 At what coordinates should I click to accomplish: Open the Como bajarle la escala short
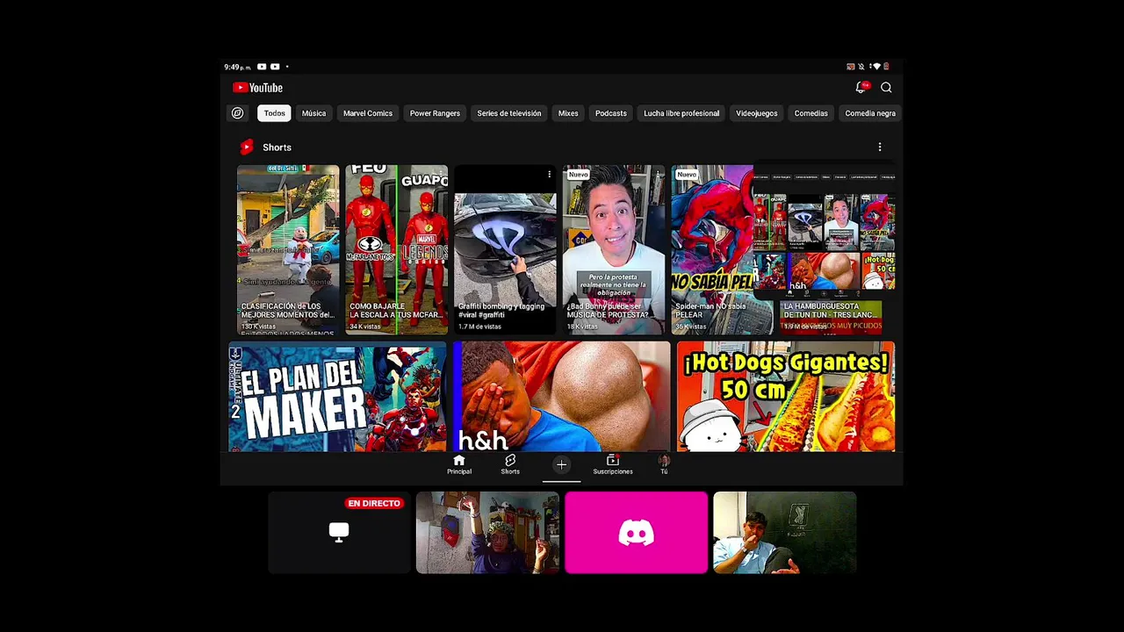pyautogui.click(x=397, y=249)
